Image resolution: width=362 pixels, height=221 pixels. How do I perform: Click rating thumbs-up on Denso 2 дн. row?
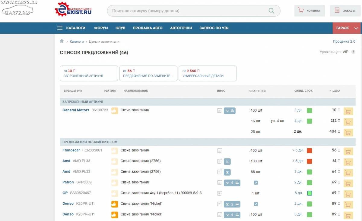tap(115, 204)
